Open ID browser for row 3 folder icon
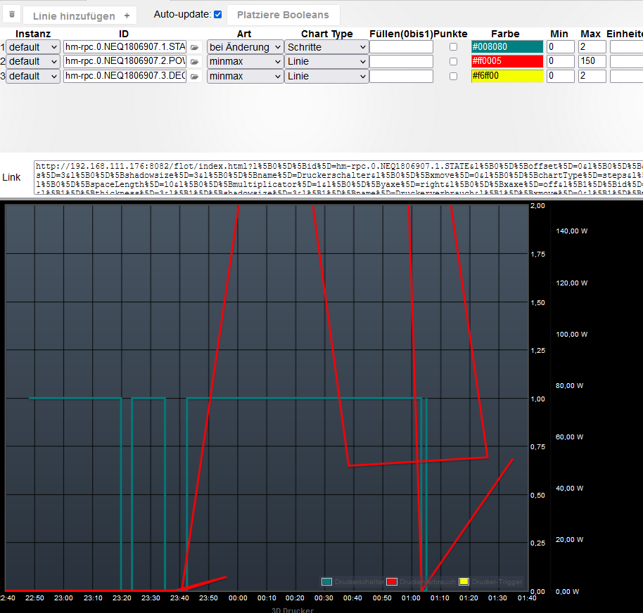The height and width of the screenshot is (613, 643). (x=194, y=77)
